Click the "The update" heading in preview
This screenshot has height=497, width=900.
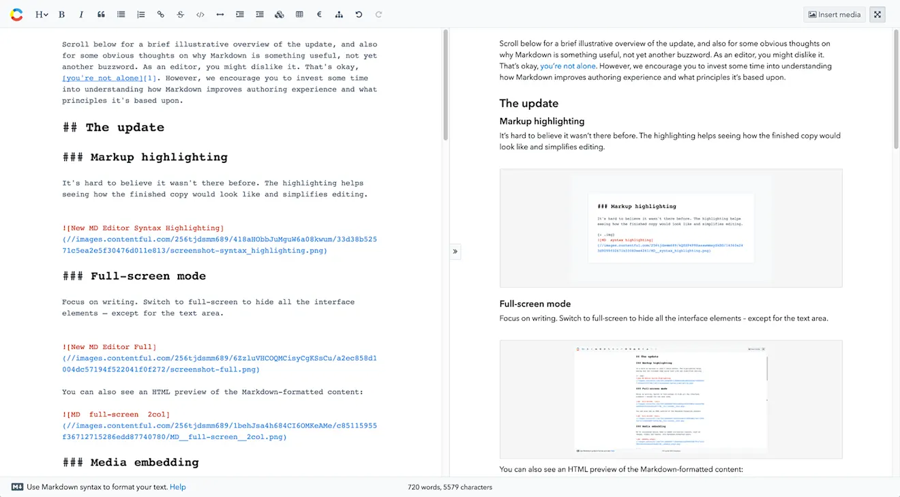tap(529, 104)
